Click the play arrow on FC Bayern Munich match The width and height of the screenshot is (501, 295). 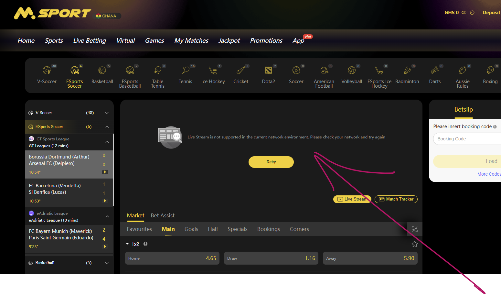click(105, 246)
